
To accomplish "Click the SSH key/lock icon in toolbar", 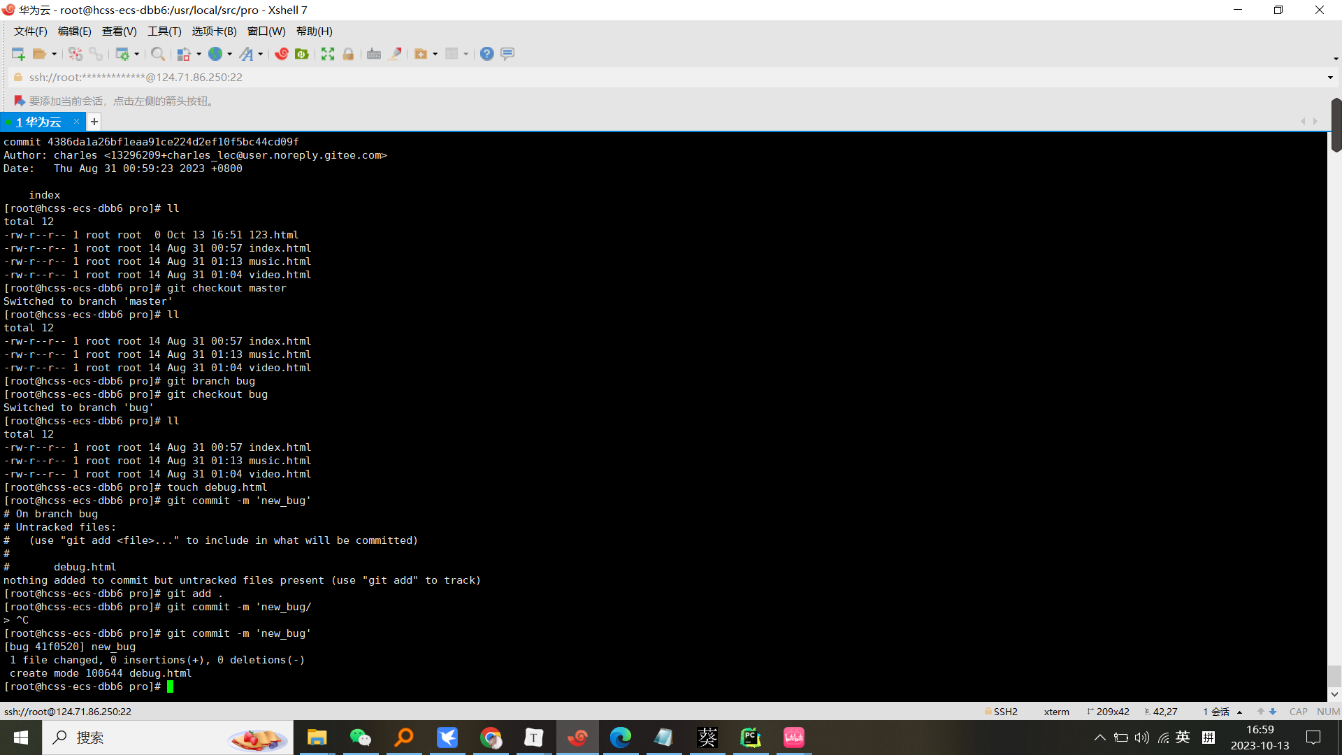I will point(348,53).
